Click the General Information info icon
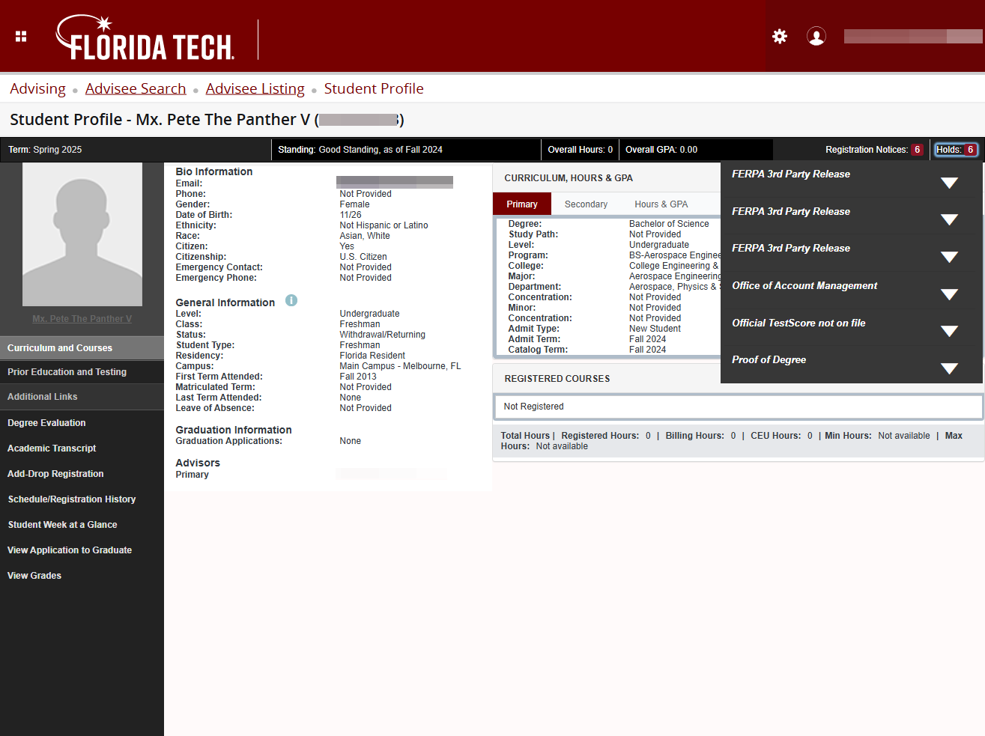985x736 pixels. pyautogui.click(x=291, y=300)
